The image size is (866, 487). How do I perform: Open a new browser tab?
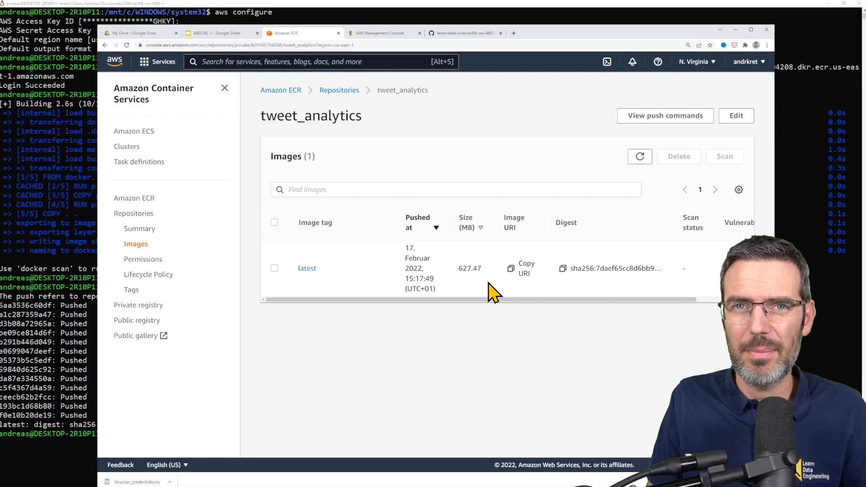point(513,33)
